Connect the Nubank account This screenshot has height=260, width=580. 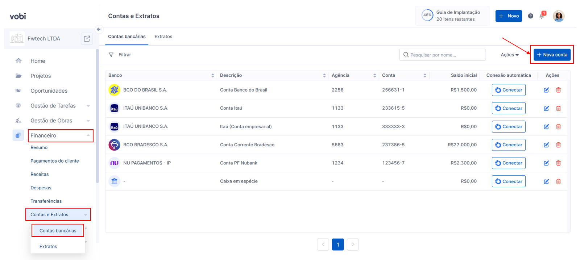pyautogui.click(x=509, y=163)
